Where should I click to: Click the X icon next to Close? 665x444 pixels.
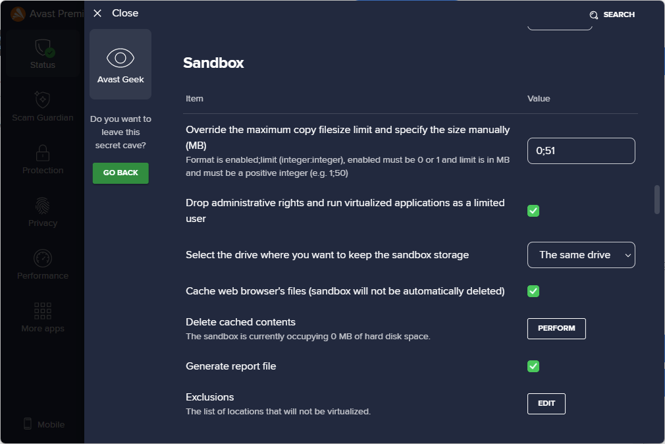point(97,13)
